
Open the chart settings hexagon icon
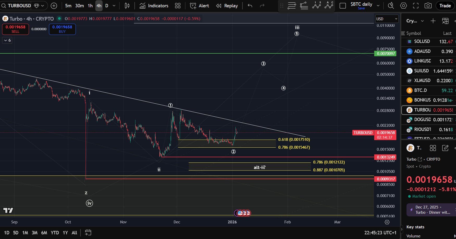403,6
